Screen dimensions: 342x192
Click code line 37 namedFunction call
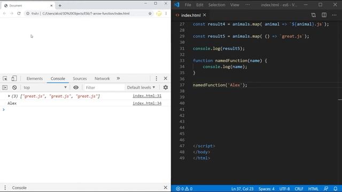[x=220, y=85]
